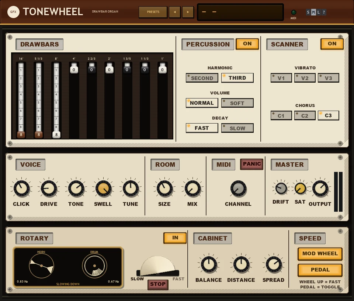Enable MOD WHEEL speed control
The width and height of the screenshot is (354, 301).
320,254
